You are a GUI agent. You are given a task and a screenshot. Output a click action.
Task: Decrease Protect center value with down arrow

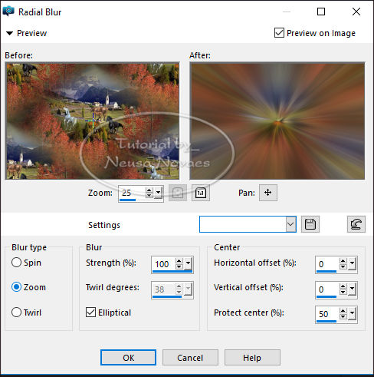tap(343, 317)
